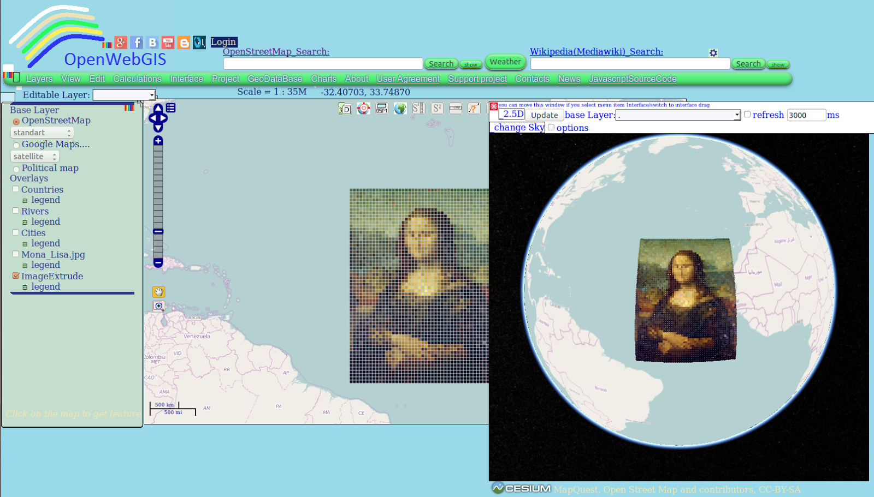This screenshot has width=874, height=497.
Task: Click the map zoom-out minus button
Action: 158,263
